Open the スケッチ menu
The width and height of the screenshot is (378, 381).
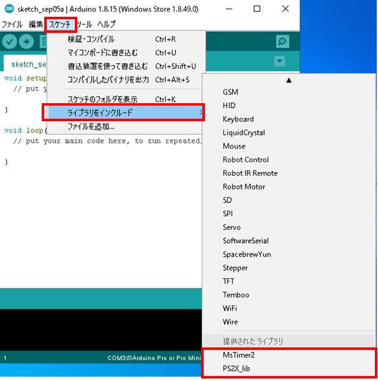point(60,24)
